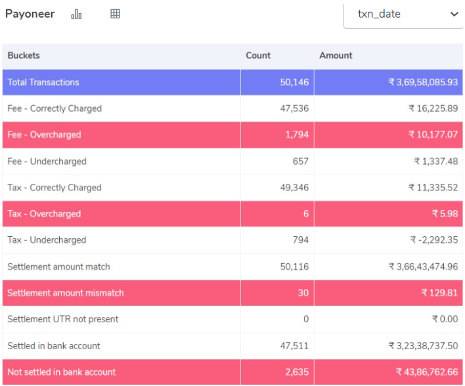Select Settlement amount mismatch bucket
This screenshot has width=465, height=386.
tap(66, 293)
